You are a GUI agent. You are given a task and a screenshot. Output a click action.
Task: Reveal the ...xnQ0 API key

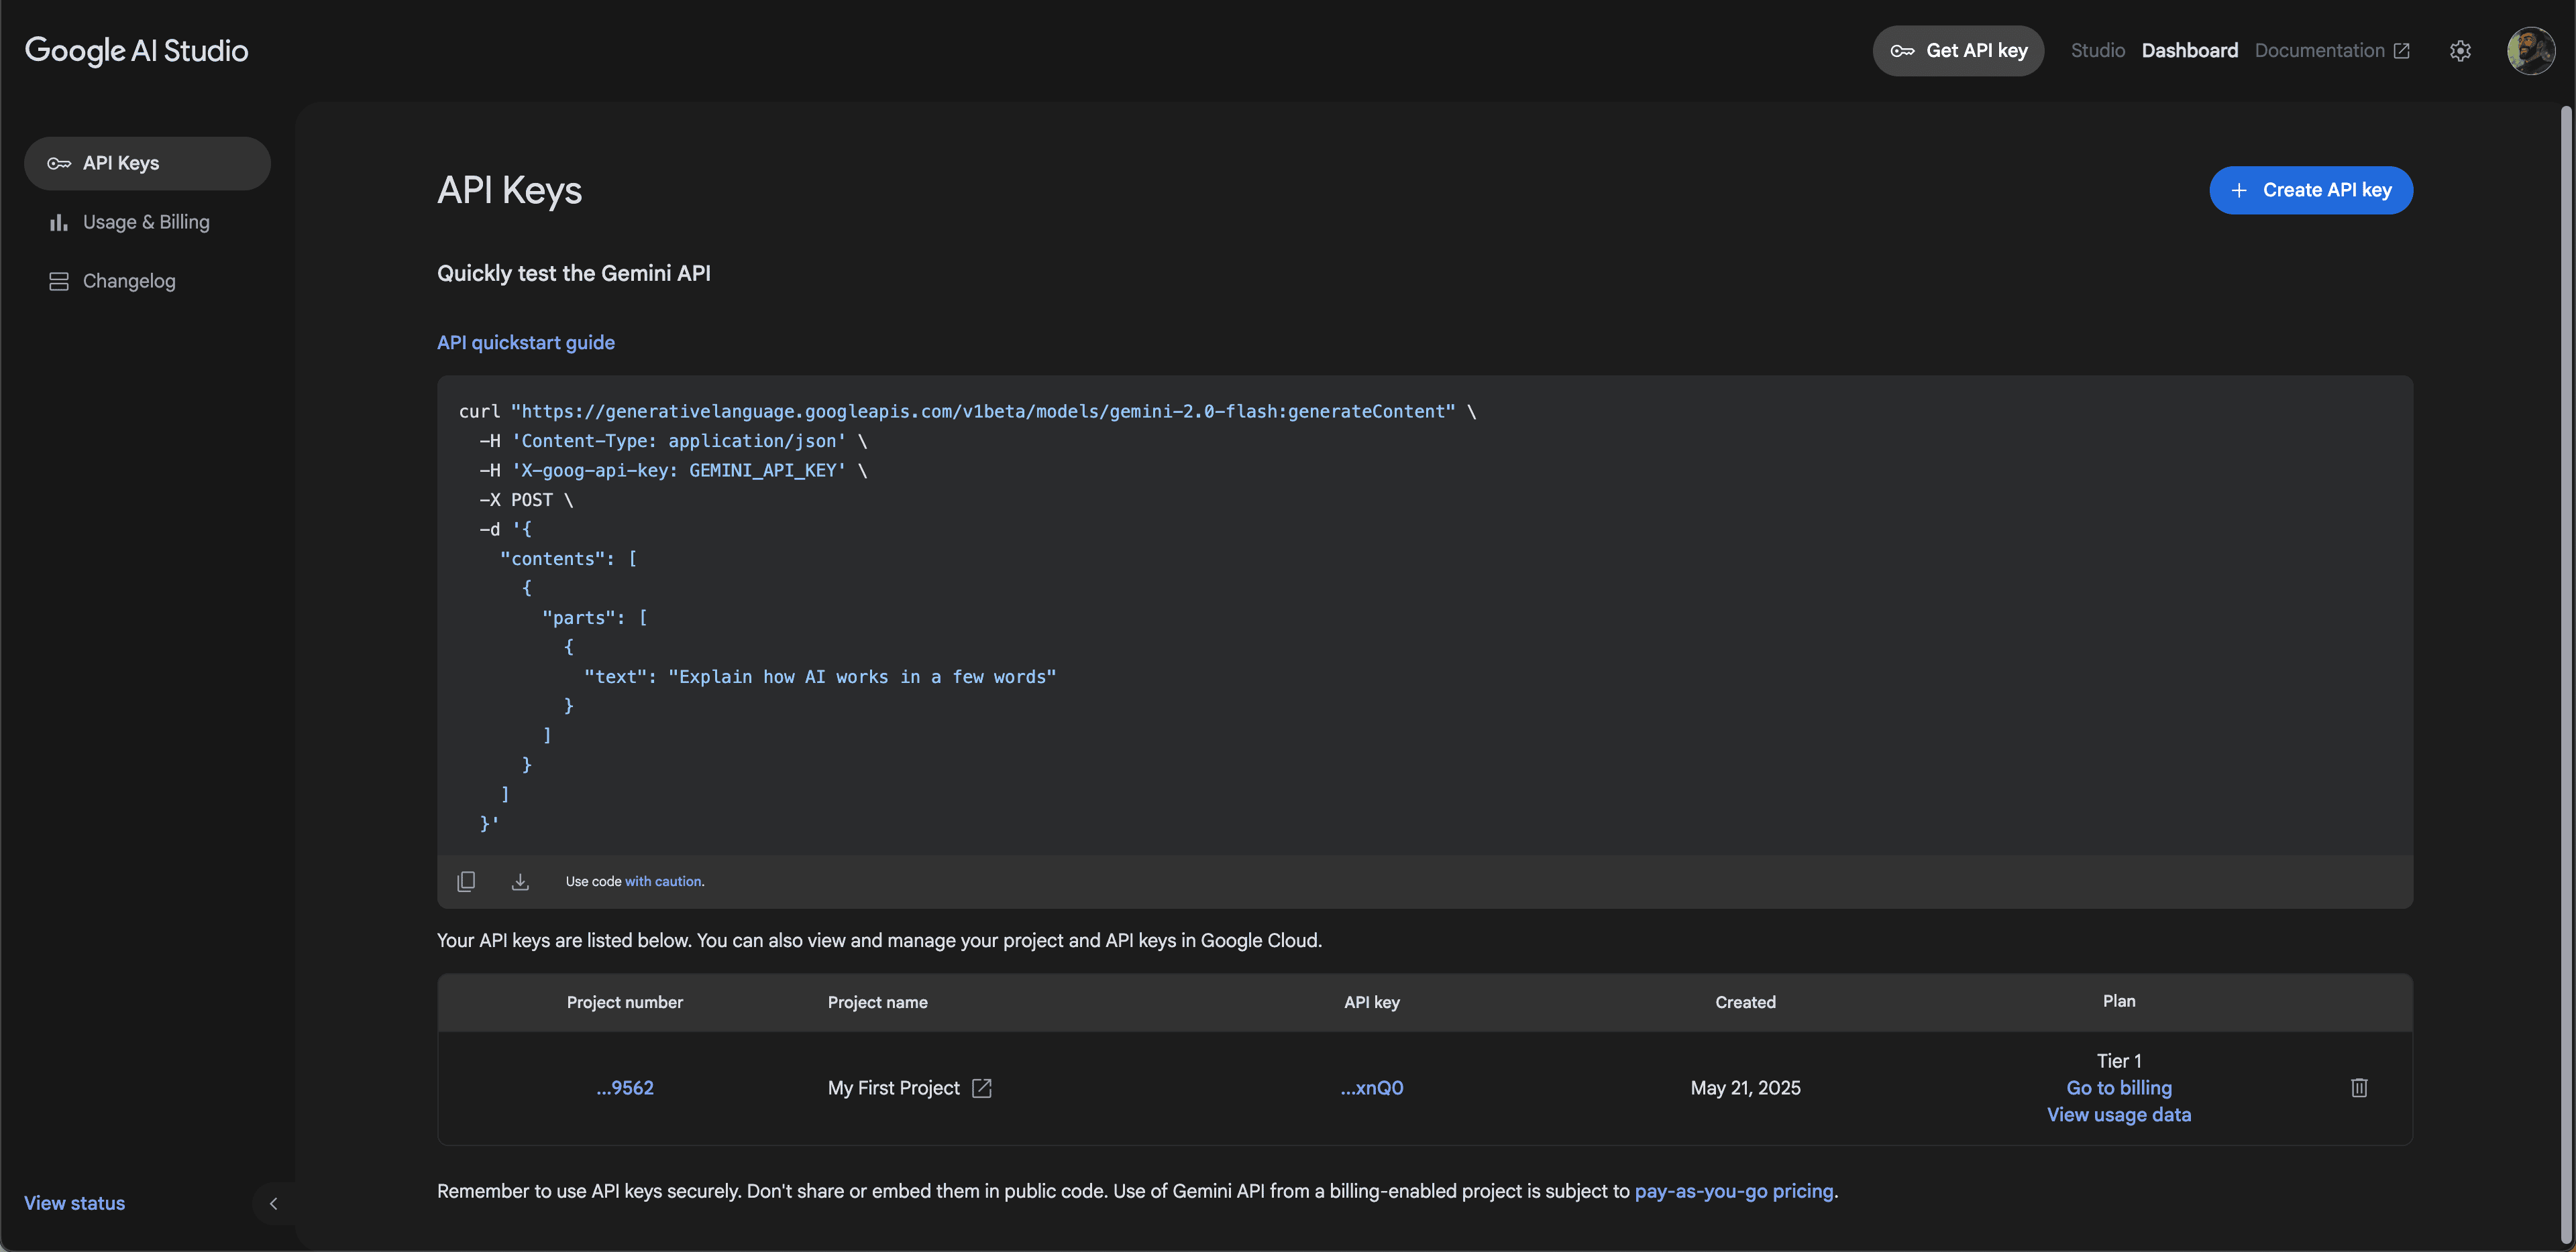pos(1371,1088)
